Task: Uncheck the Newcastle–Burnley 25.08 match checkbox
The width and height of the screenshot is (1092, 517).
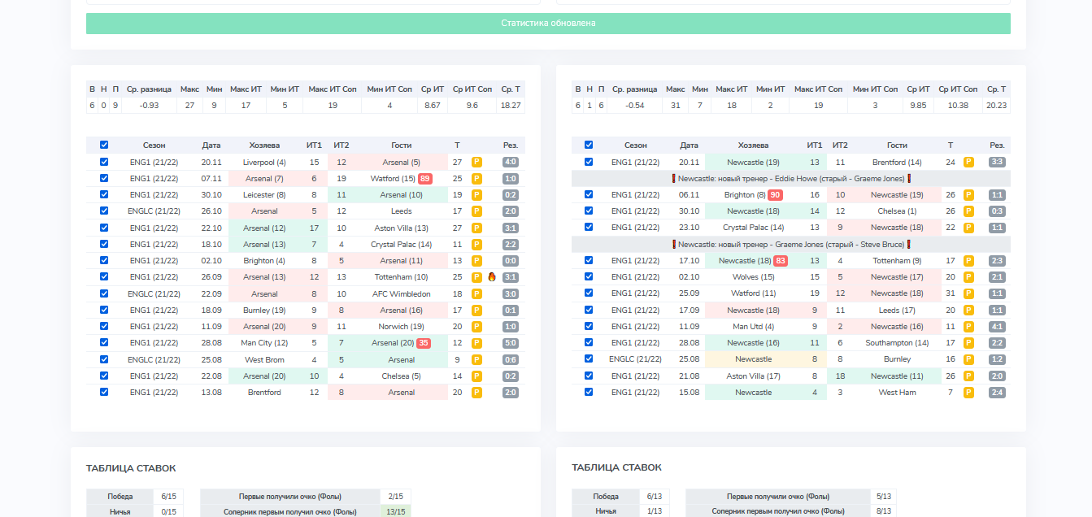Action: click(x=589, y=359)
